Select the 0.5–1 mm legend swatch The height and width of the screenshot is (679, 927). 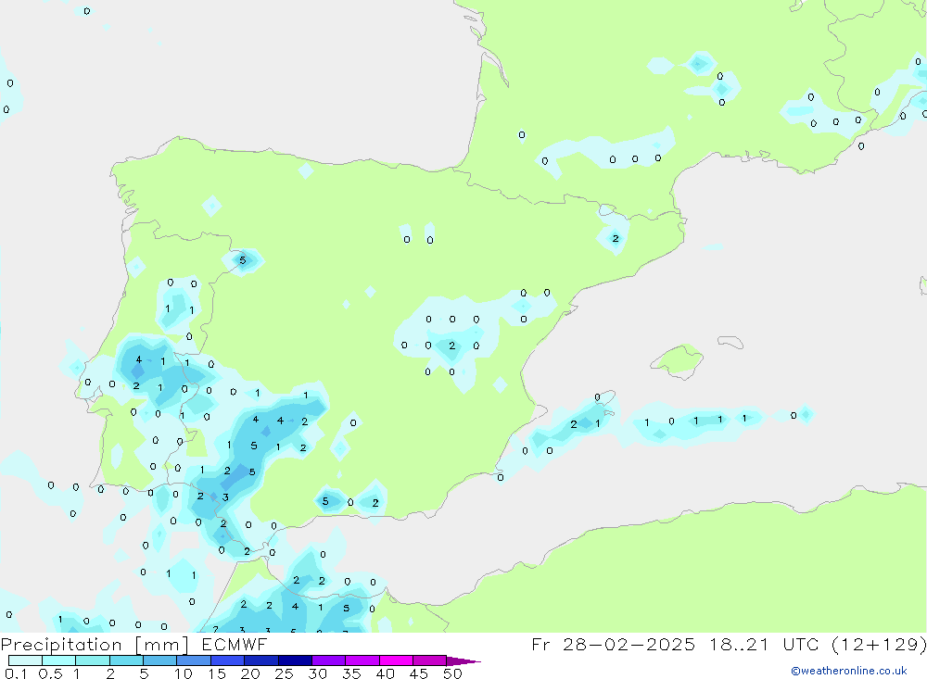(x=59, y=660)
